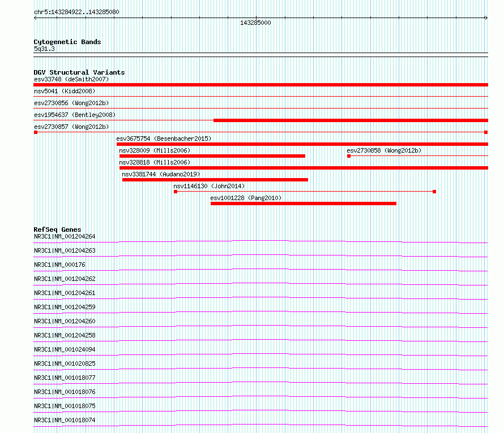Open transcript NR3C1|NM_001018075

(x=65, y=406)
